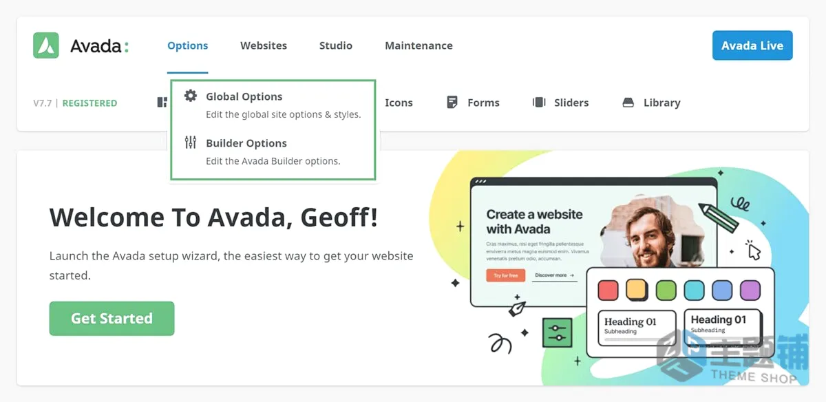Open the Studio menu
This screenshot has height=402, width=826.
pos(336,45)
